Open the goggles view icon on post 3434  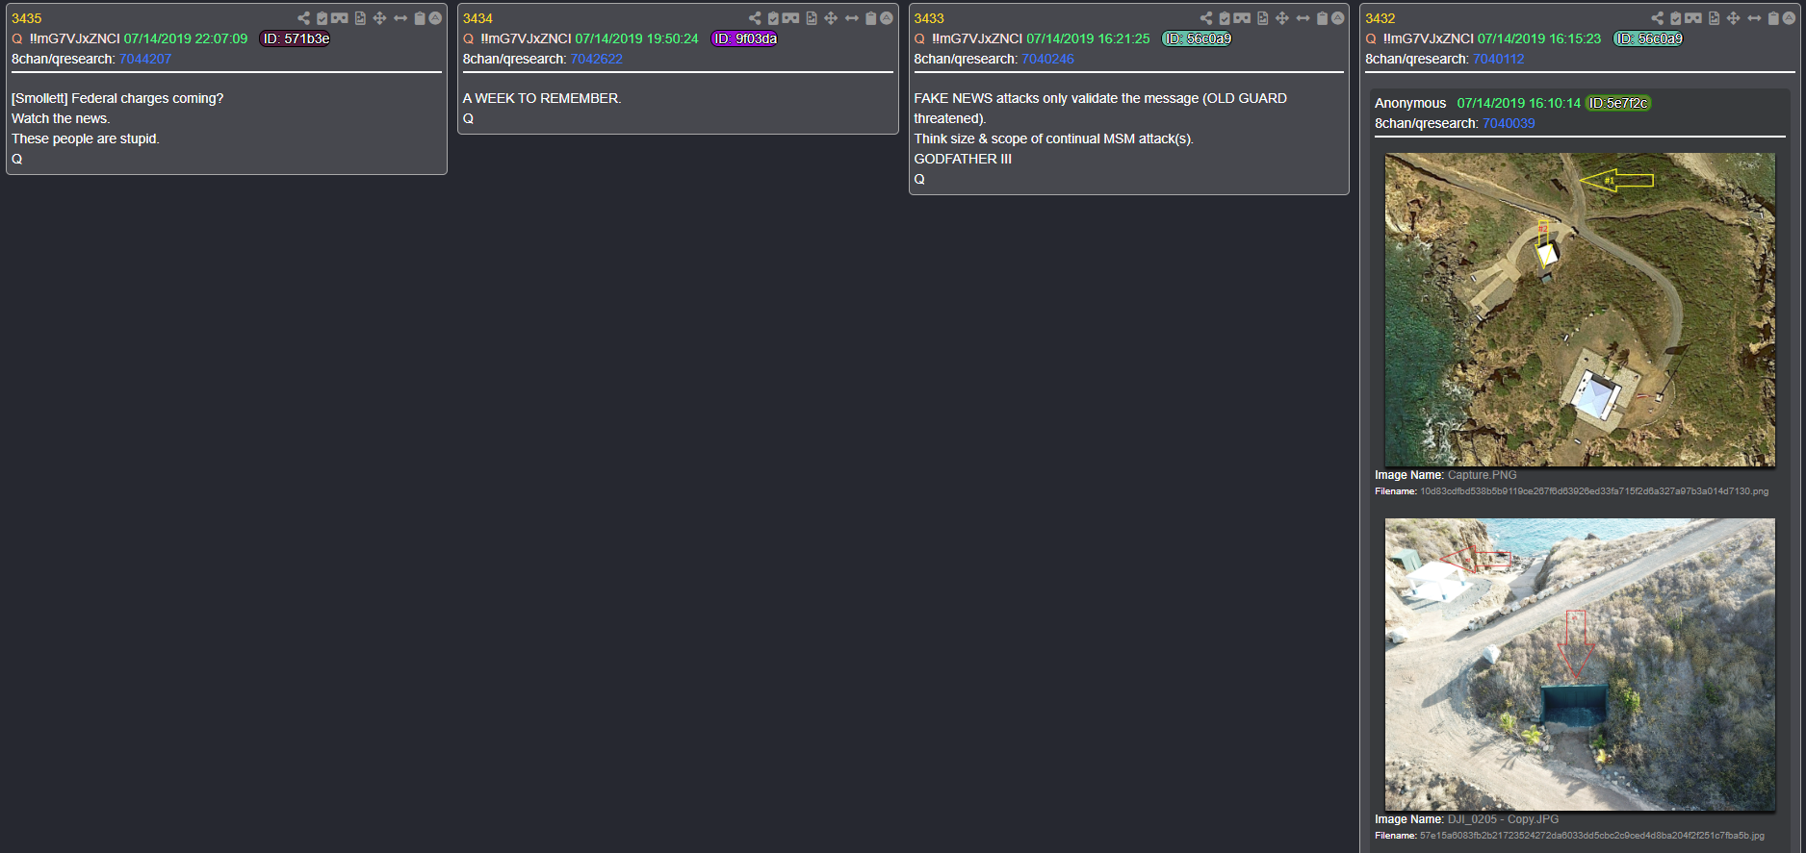(790, 18)
